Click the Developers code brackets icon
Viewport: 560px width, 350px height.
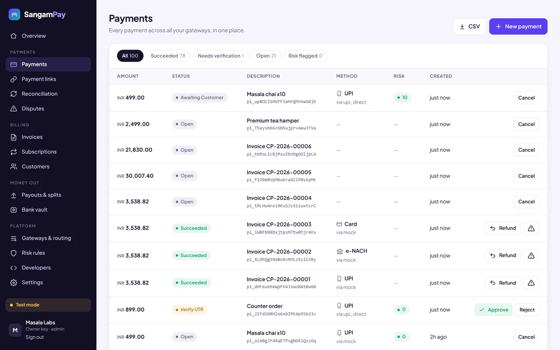pos(14,268)
